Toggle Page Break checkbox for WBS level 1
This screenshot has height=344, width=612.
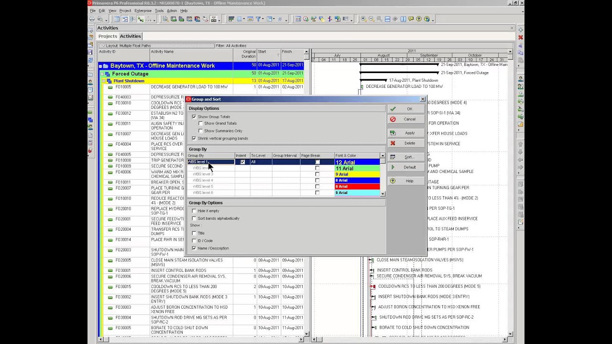[317, 162]
